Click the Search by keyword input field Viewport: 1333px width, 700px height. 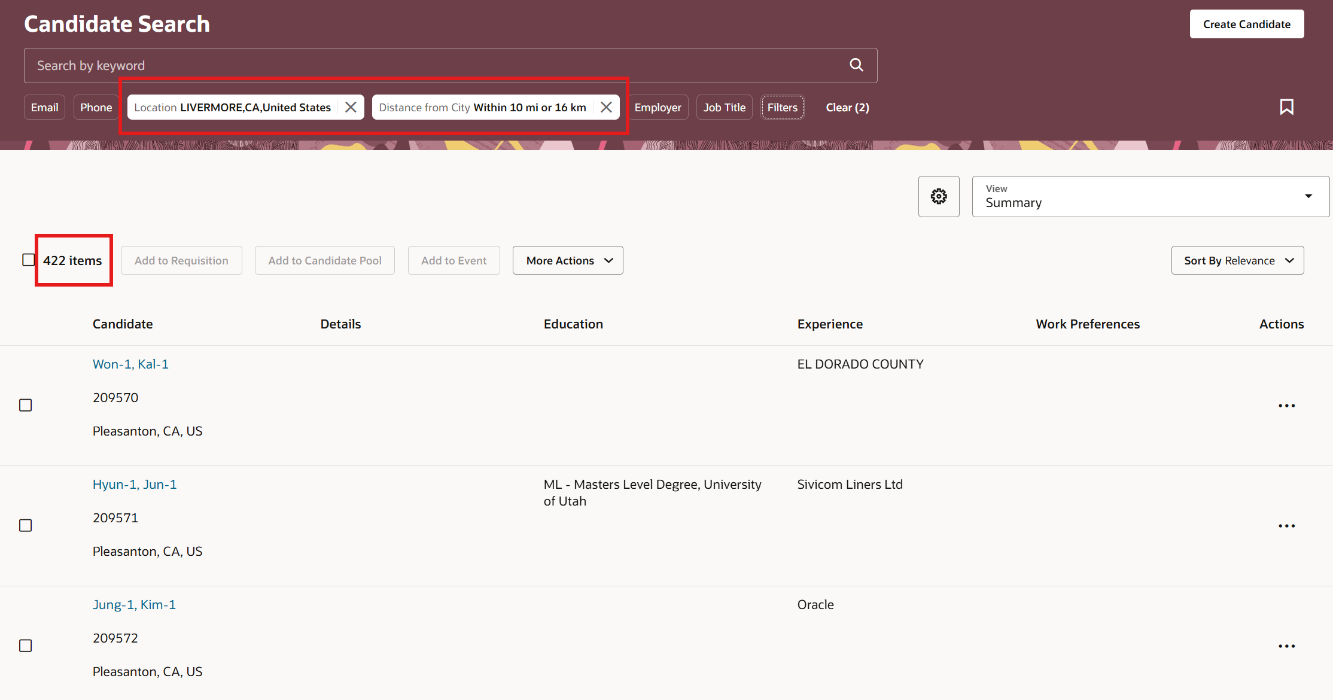[419, 65]
